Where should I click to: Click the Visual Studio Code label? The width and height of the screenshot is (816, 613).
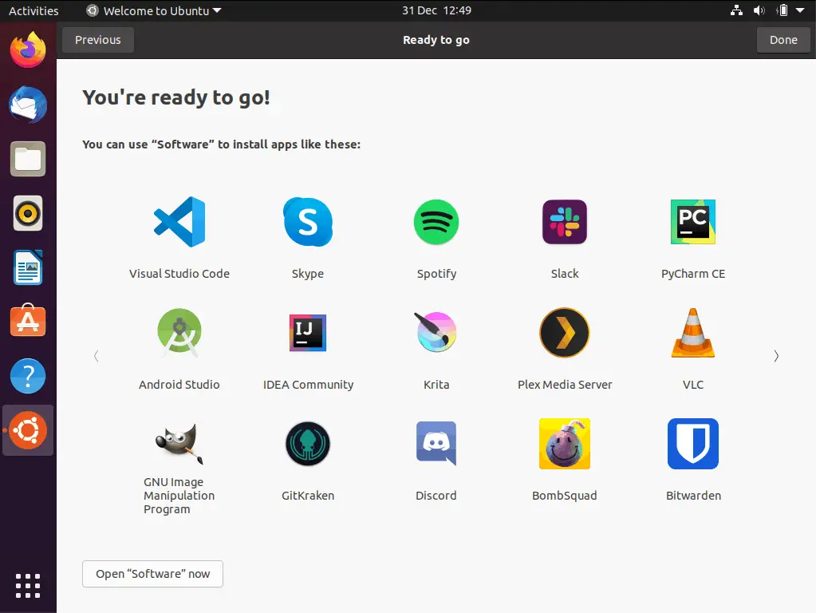179,274
